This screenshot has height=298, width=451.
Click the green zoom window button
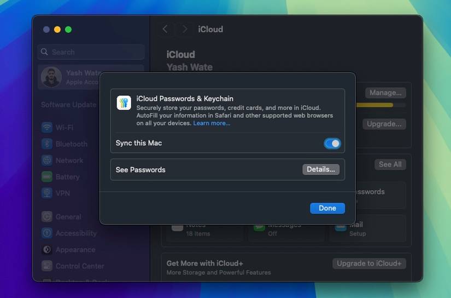[x=68, y=30]
